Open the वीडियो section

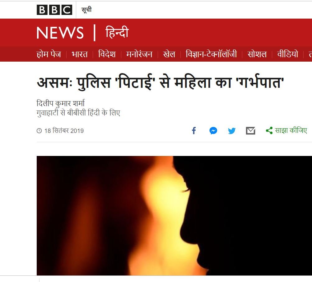click(x=287, y=54)
